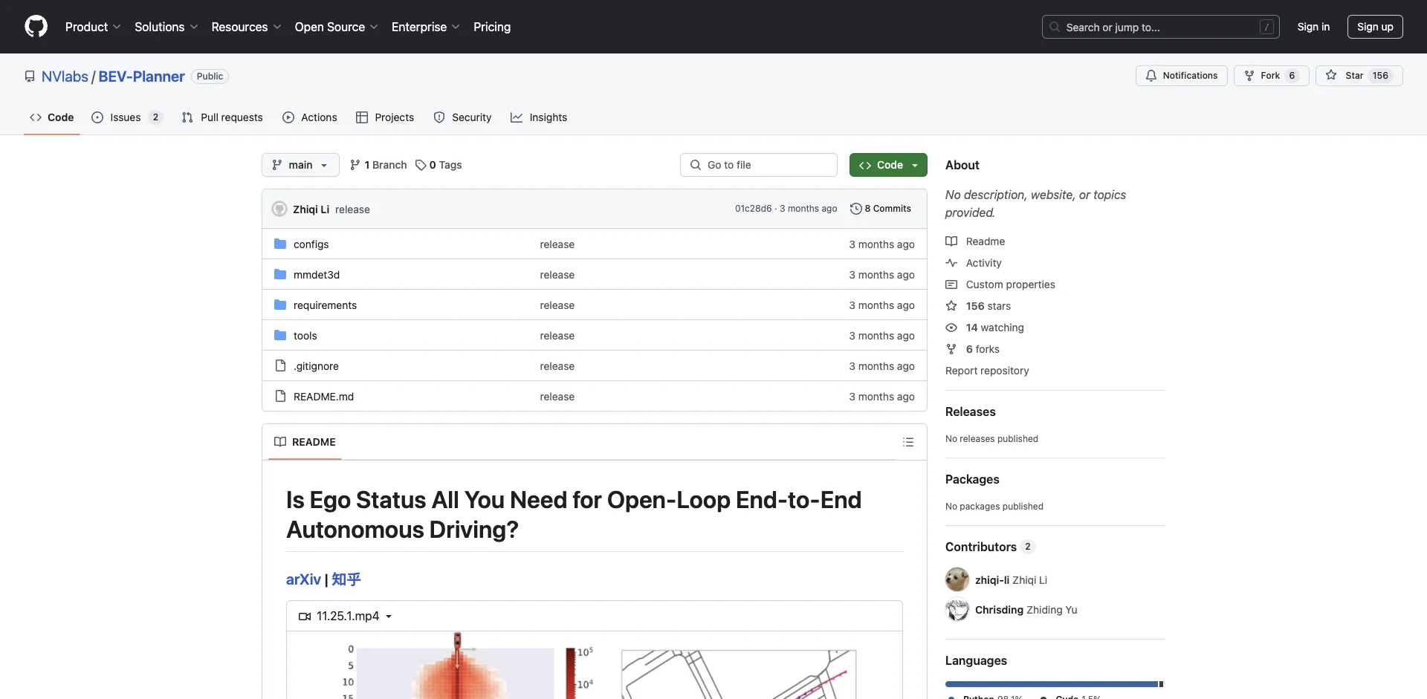Select the README tab heading
This screenshot has width=1427, height=699.
[x=305, y=442]
